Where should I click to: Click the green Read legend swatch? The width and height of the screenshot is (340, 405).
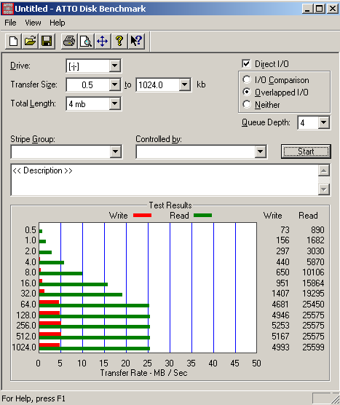click(202, 215)
